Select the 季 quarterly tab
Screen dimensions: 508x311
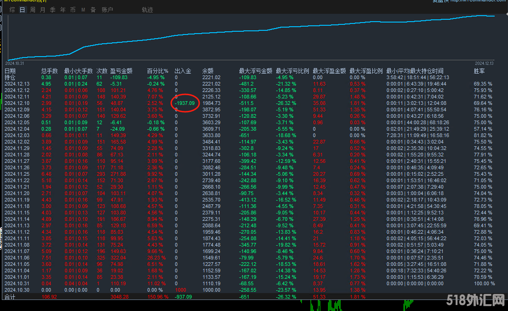pos(53,10)
